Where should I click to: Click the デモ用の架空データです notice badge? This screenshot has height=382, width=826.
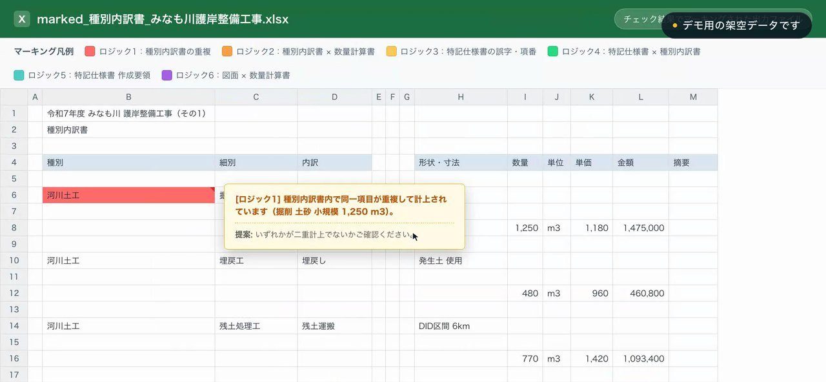pyautogui.click(x=736, y=25)
